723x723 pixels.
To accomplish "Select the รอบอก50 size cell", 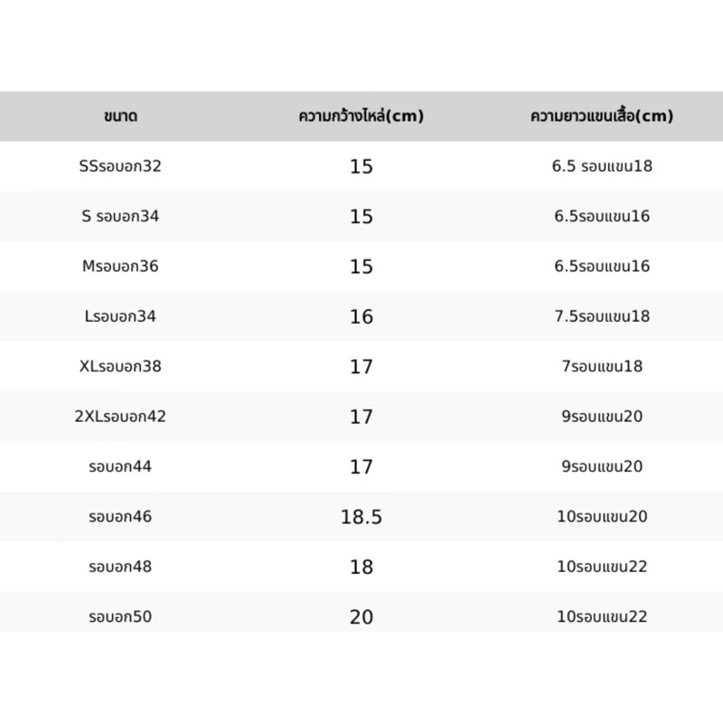I will (x=120, y=616).
